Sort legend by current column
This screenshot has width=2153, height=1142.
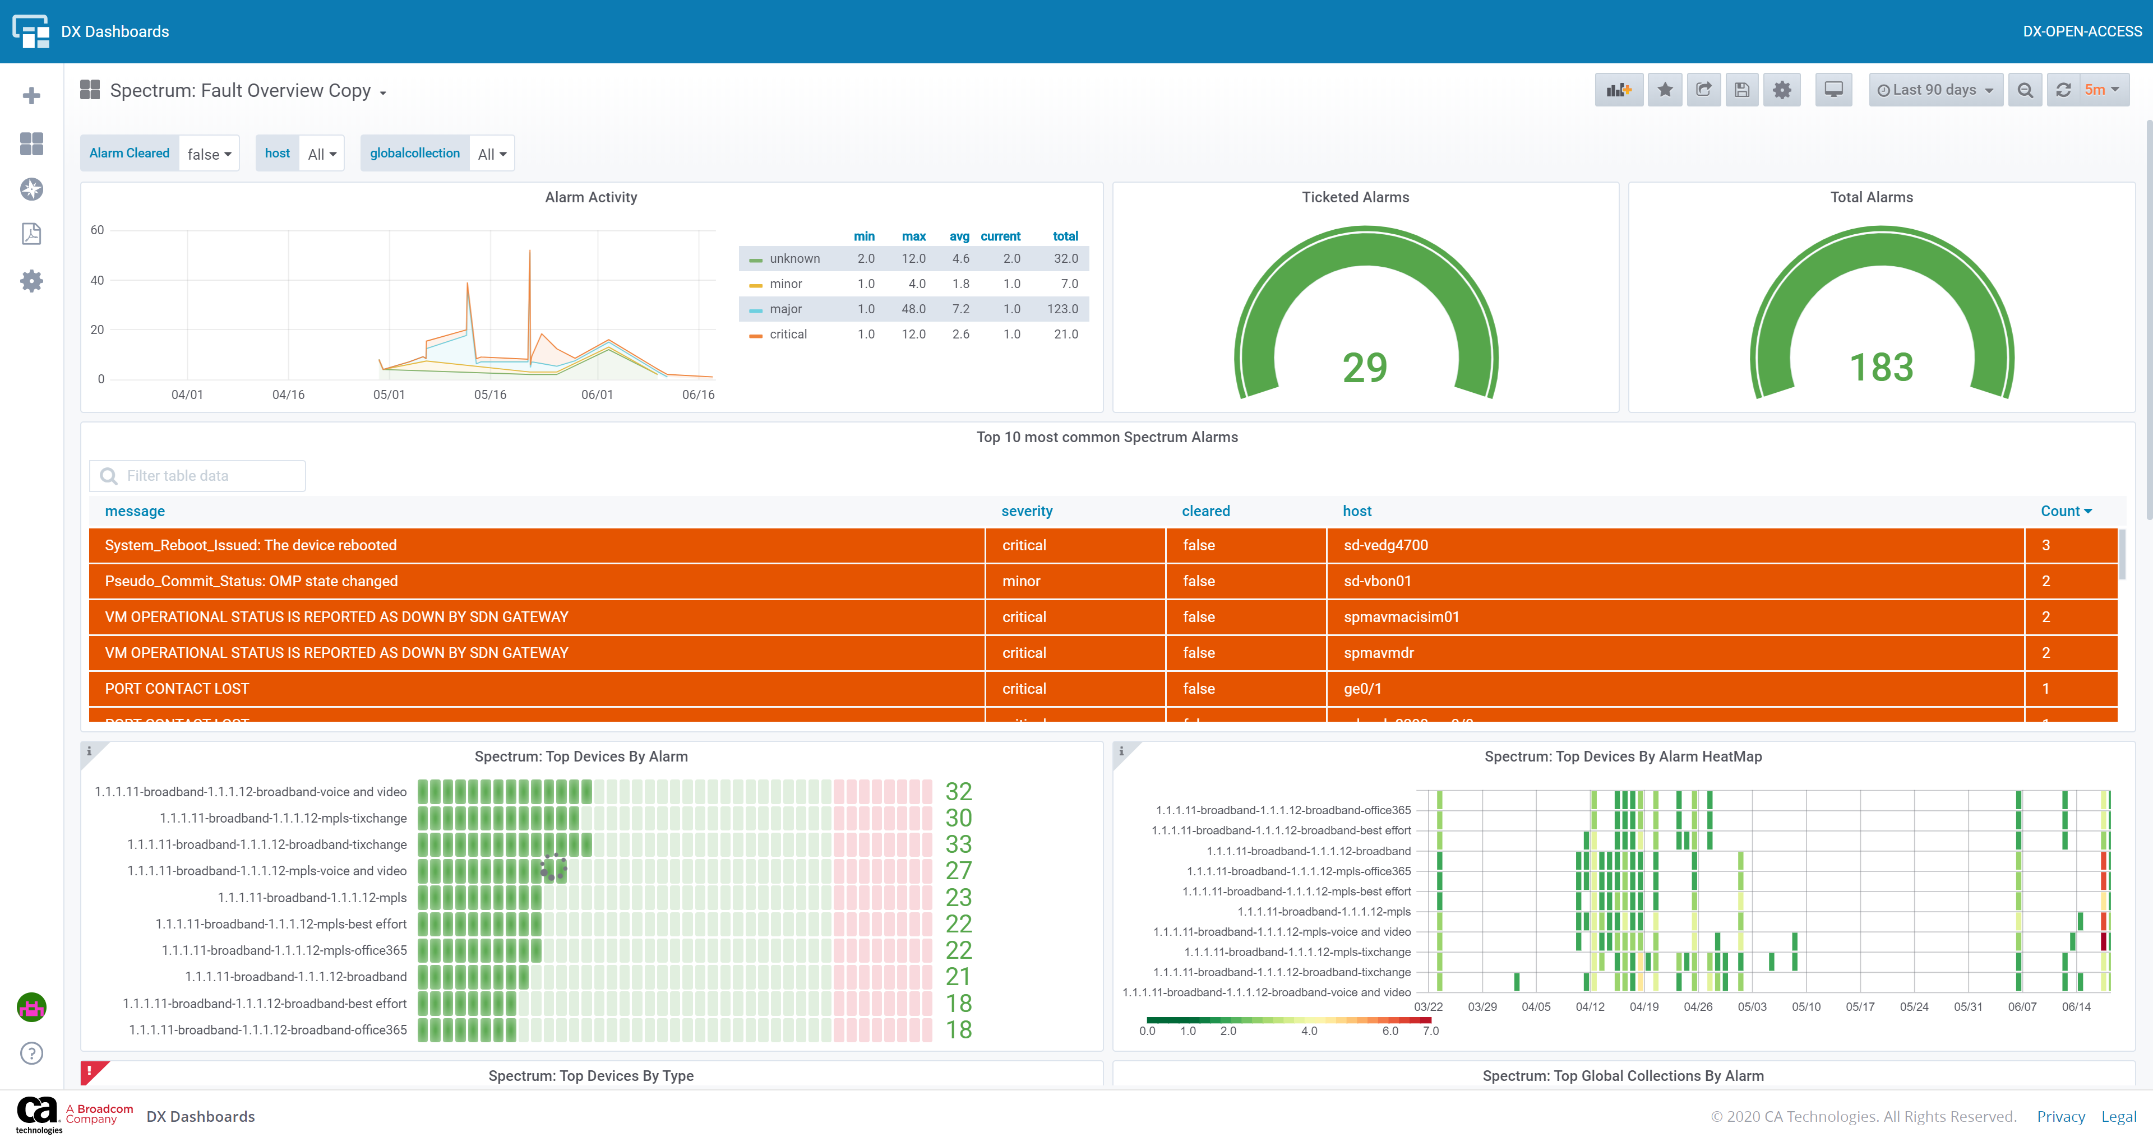click(1000, 236)
